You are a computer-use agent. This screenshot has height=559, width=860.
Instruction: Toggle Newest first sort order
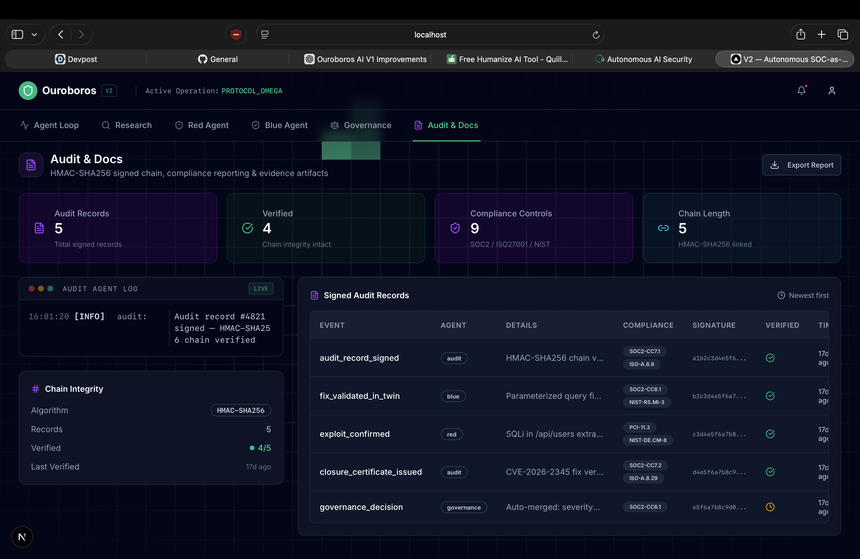click(803, 295)
